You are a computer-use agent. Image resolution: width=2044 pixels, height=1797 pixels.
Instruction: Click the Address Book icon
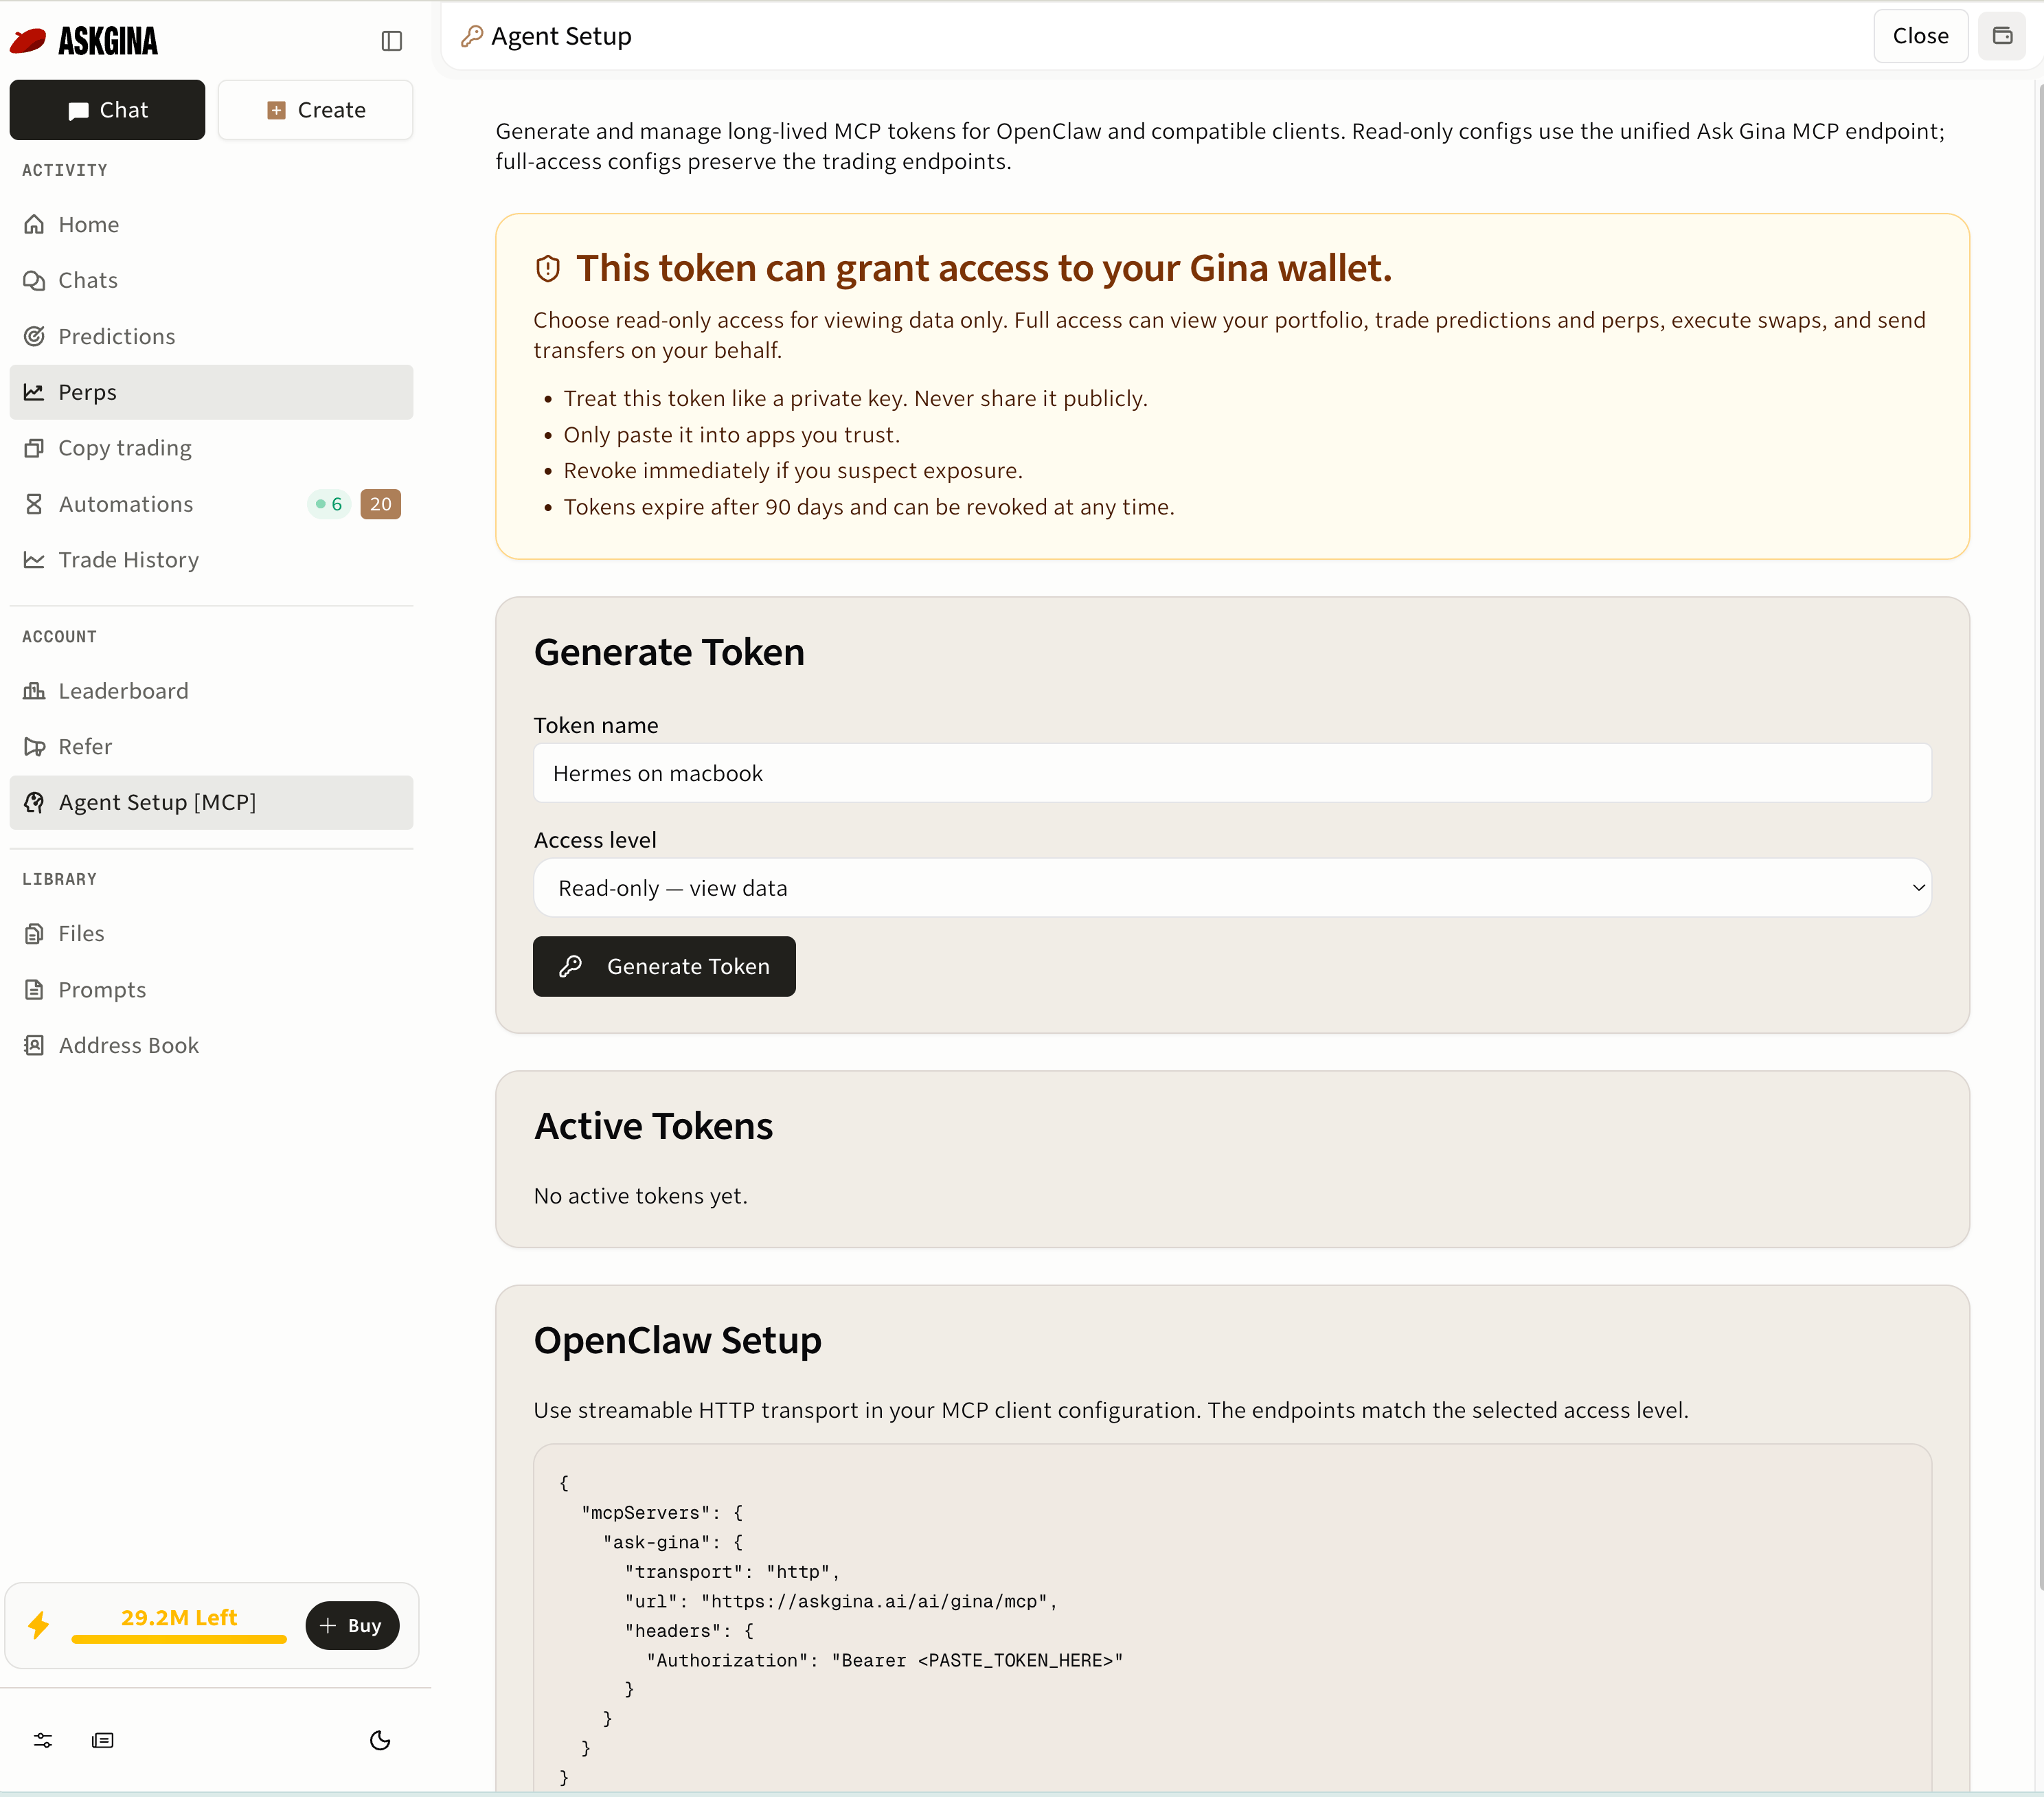(x=34, y=1045)
